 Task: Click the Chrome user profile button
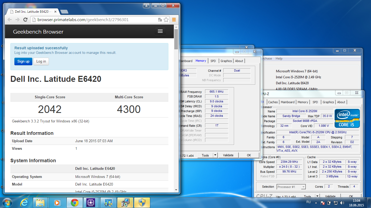tap(146, 5)
